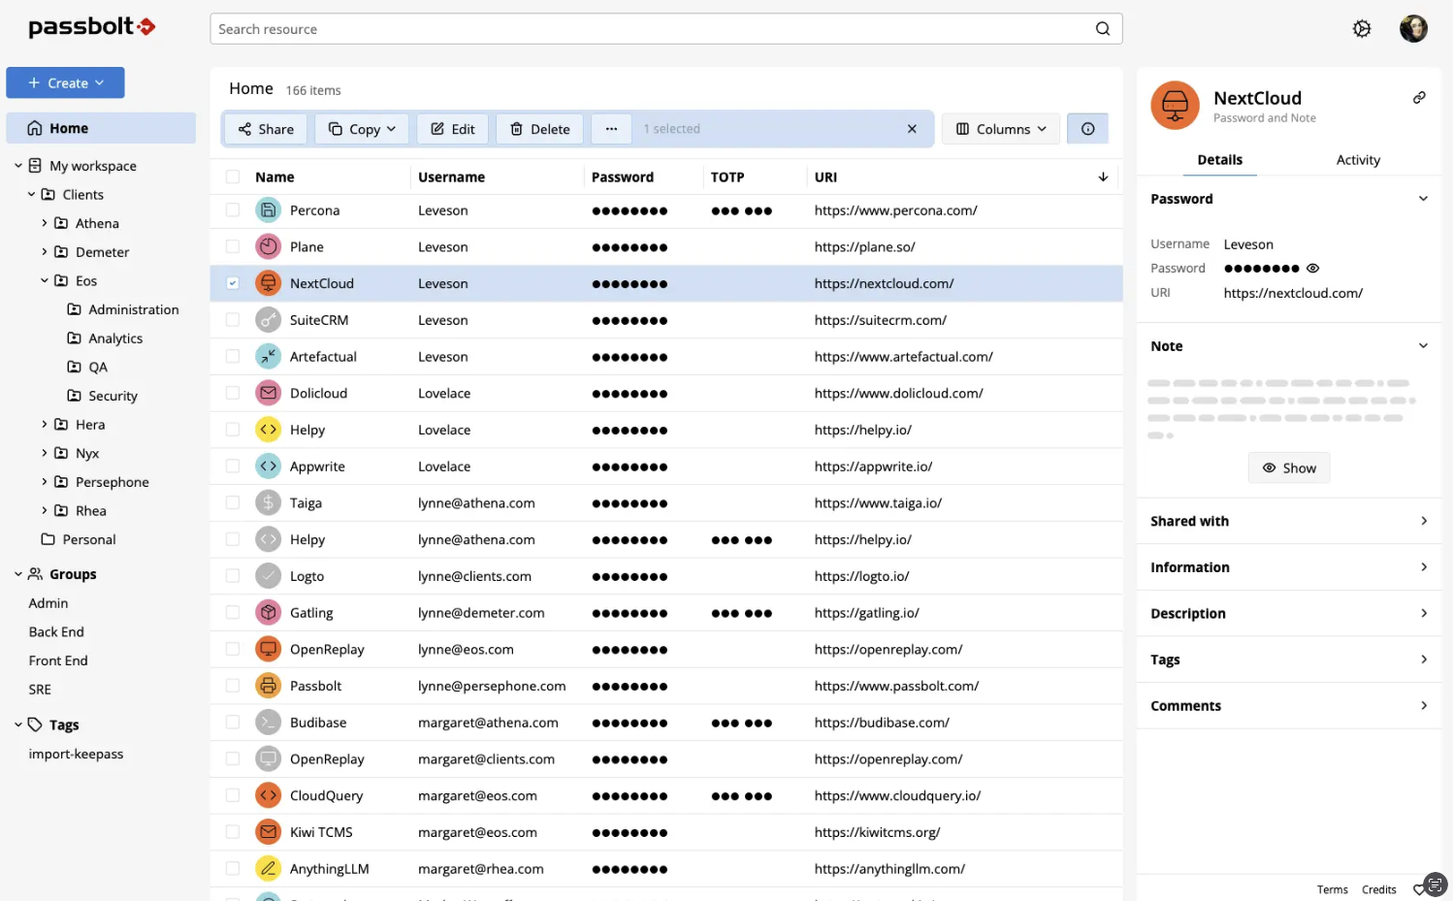Select the Details tab

tap(1219, 160)
